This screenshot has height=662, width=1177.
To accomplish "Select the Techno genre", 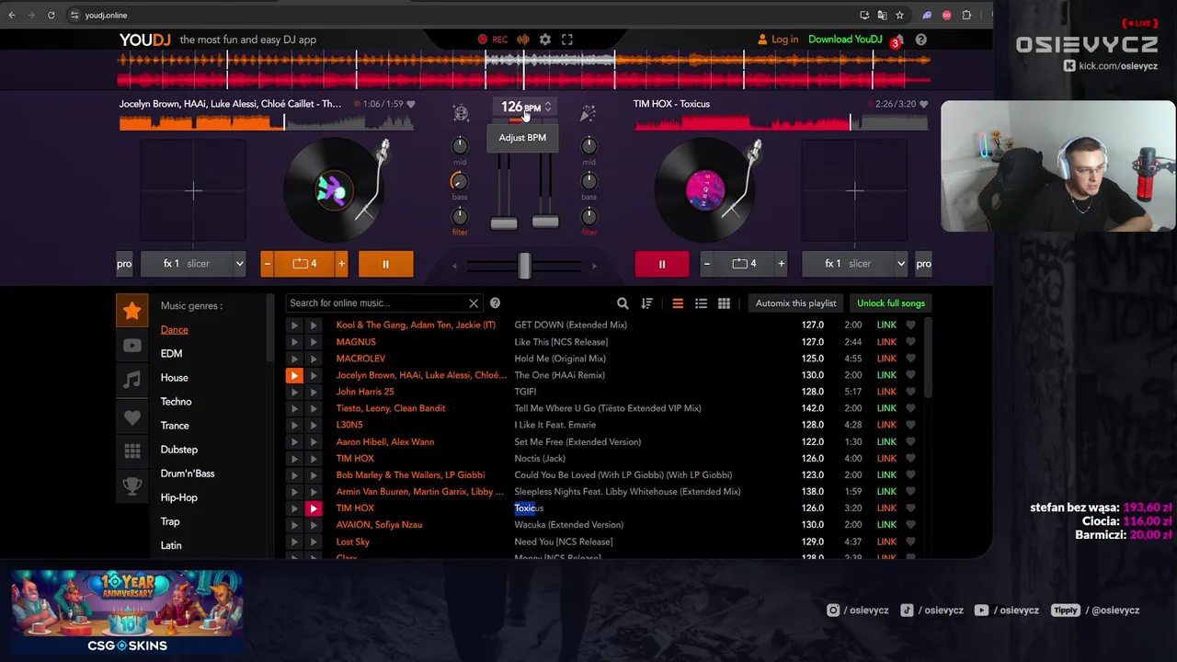I will click(x=176, y=402).
